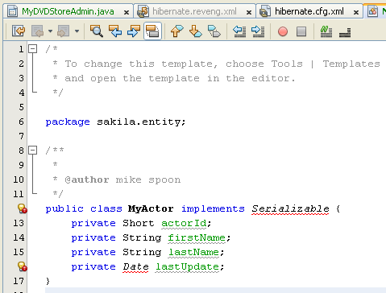
Task: Click the word 'Templates' in comment
Action: point(351,64)
